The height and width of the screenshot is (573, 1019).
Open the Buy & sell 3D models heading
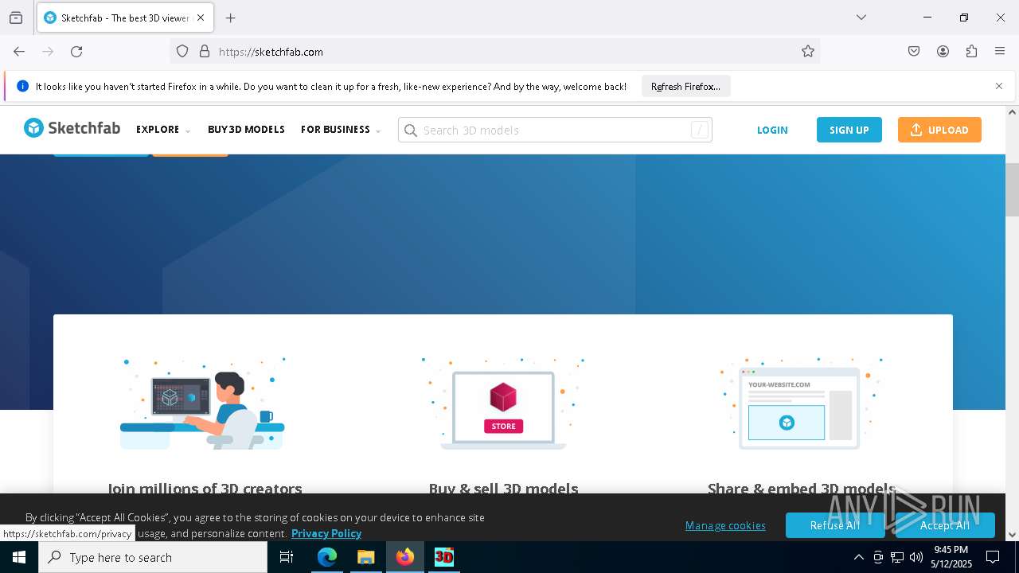pyautogui.click(x=503, y=488)
